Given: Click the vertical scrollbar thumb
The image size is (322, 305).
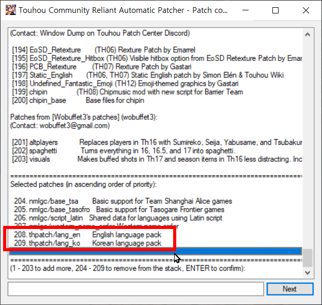Looking at the screenshot, I should [308, 258].
